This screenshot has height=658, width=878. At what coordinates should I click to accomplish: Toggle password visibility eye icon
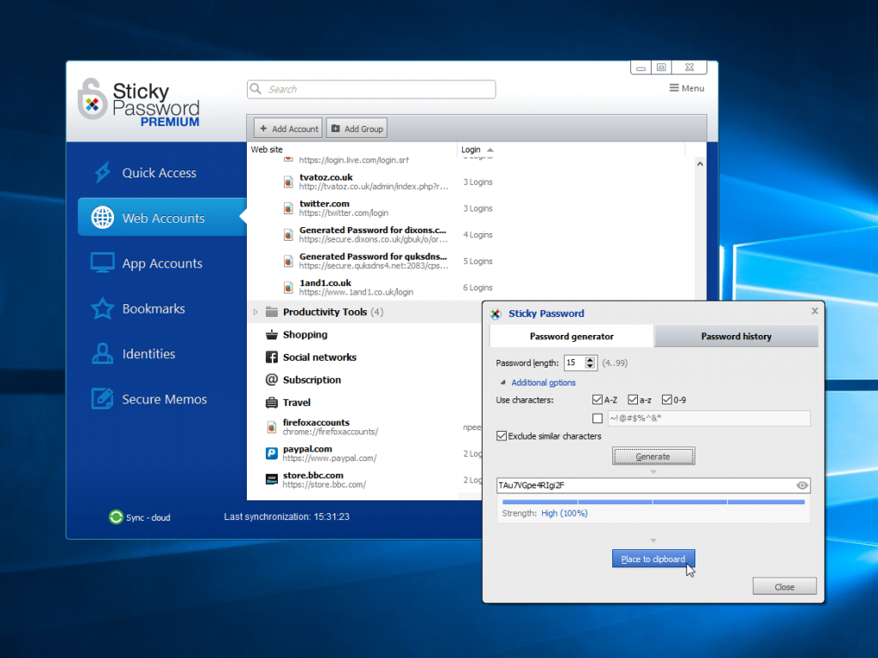tap(802, 485)
